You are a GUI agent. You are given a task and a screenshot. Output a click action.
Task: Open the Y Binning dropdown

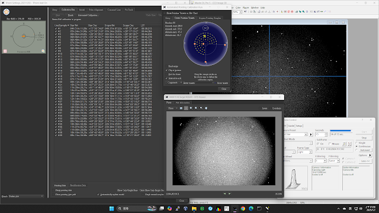click(x=334, y=160)
